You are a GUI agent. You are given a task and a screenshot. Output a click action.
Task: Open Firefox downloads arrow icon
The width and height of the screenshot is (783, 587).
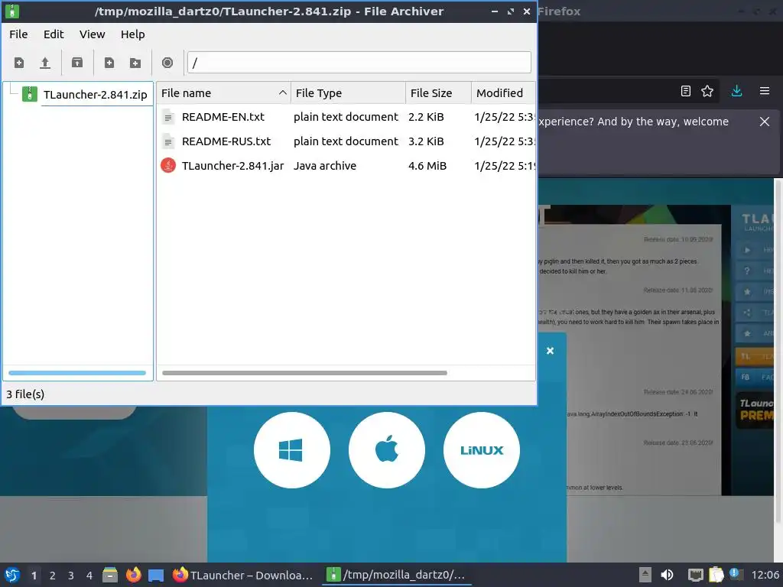pyautogui.click(x=736, y=91)
